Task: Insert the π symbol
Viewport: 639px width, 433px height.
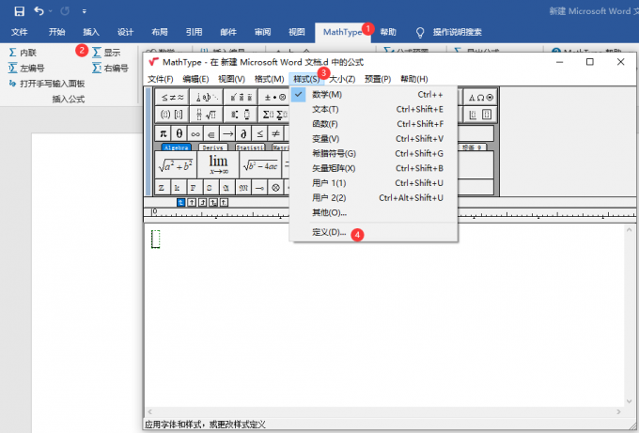Action: (x=163, y=133)
